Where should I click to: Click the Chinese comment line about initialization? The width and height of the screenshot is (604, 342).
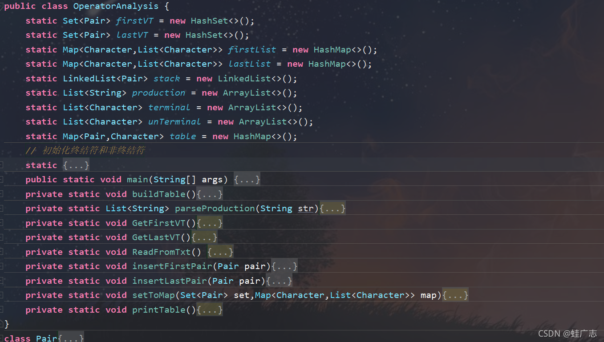coord(85,150)
